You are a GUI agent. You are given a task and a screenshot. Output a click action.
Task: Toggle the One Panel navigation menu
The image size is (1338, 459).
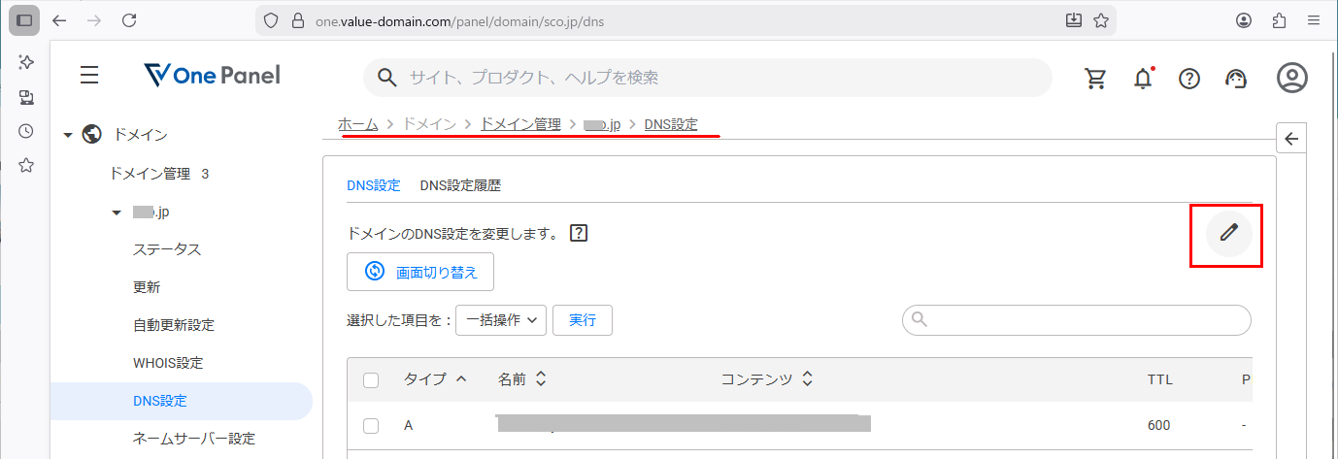tap(89, 76)
